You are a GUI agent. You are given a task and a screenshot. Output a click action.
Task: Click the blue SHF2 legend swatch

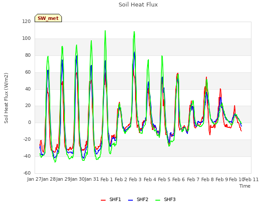pos(130,200)
